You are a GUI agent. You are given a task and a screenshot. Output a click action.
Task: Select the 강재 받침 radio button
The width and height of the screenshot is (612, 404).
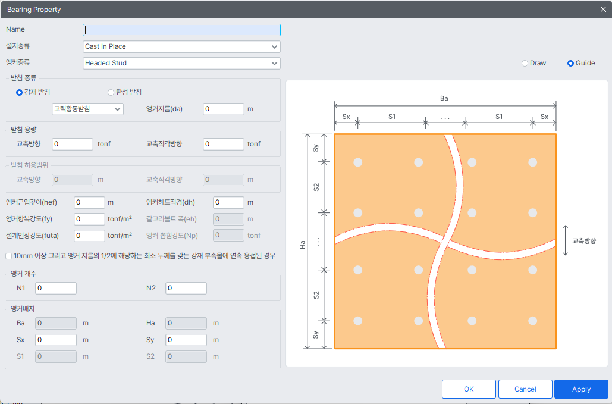pyautogui.click(x=19, y=92)
